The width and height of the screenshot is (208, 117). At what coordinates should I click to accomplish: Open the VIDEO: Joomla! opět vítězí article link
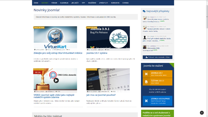coord(54,96)
